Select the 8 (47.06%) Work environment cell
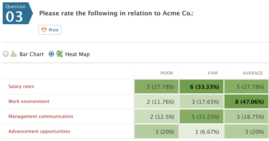Screen dimensions: 269x141 [246, 101]
